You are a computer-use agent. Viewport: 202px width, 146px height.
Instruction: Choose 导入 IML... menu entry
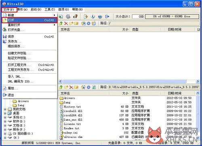(29, 77)
